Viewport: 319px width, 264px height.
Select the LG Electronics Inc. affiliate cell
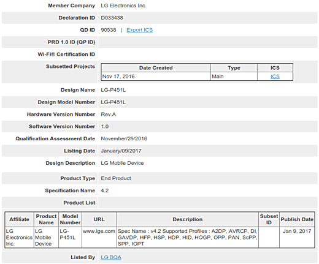[x=20, y=238]
